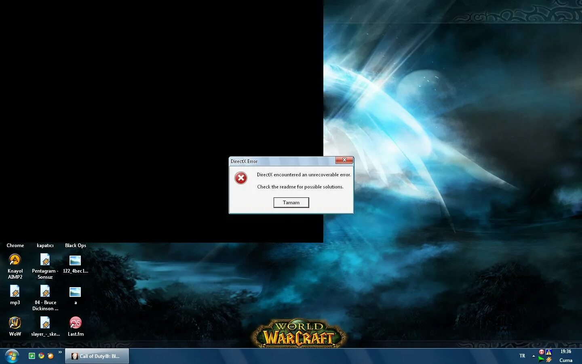Image resolution: width=582 pixels, height=364 pixels.
Task: Click the yellow warning triangle tray icon
Action: 549,352
